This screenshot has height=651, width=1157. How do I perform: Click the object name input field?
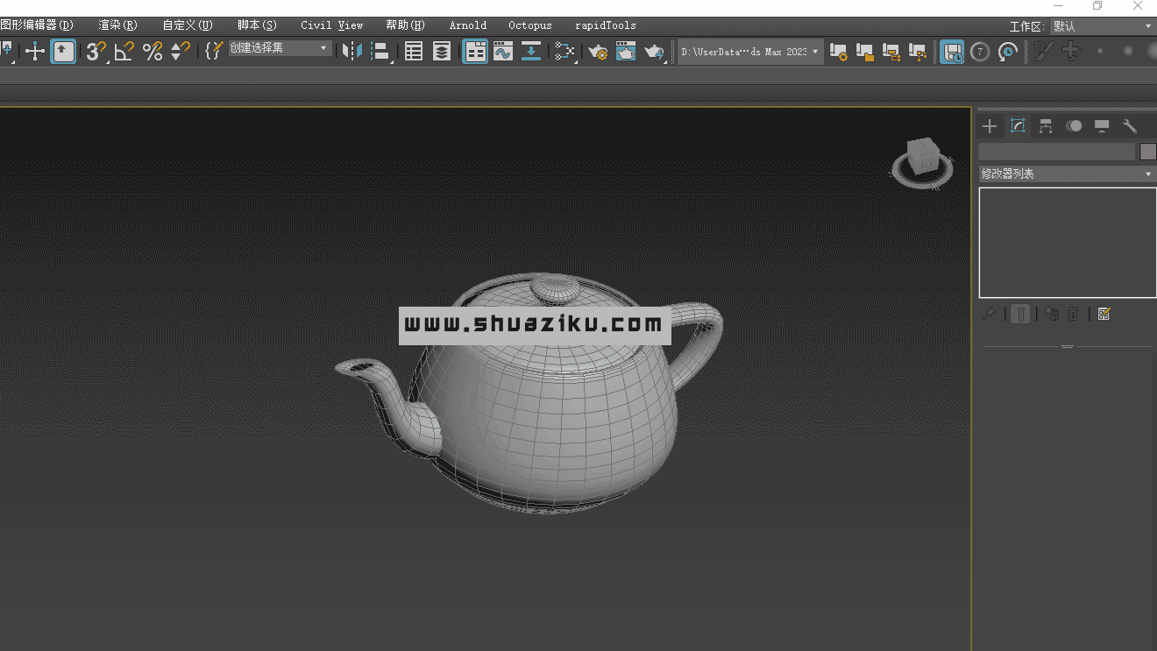[1056, 152]
